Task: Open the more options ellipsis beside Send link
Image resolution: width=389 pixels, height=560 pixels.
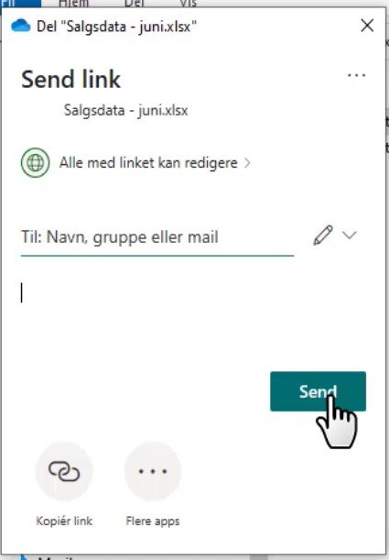Action: (357, 75)
